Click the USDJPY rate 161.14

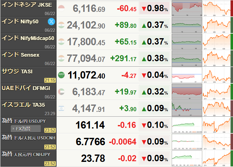pyautogui.click(x=90, y=125)
